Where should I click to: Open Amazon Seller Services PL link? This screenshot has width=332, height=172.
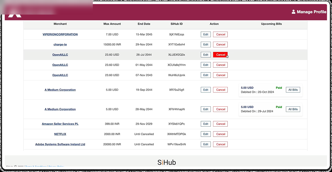[x=60, y=124]
